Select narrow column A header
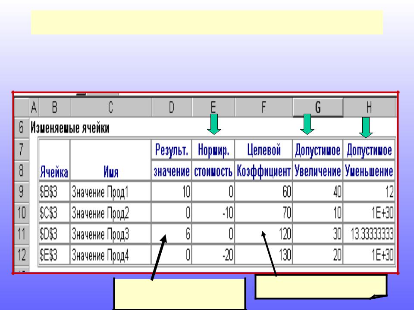The height and width of the screenshot is (310, 414). pyautogui.click(x=34, y=107)
